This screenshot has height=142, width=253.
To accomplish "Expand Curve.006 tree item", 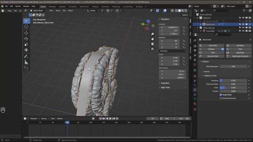I will (x=201, y=31).
